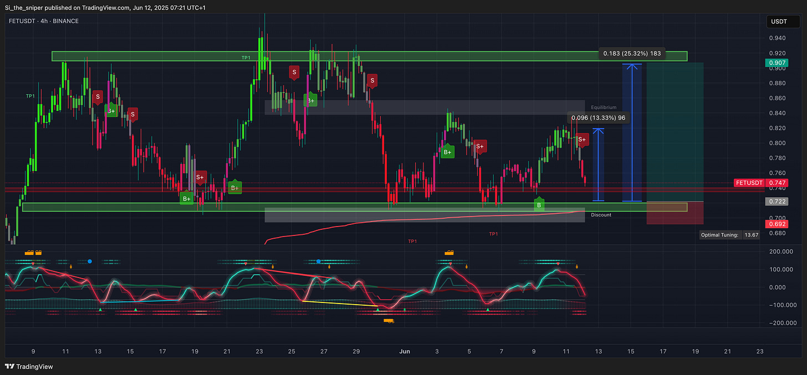Click the Equilibrium zone label
Image resolution: width=807 pixels, height=375 pixels.
click(604, 107)
